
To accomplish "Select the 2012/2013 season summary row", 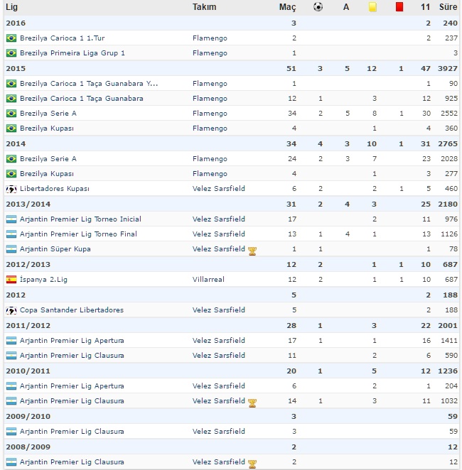I will click(x=231, y=265).
